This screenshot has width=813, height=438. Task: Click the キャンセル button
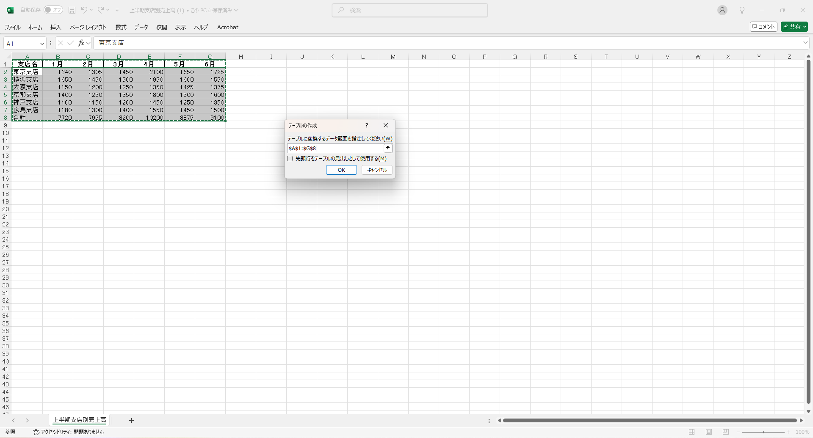click(377, 170)
